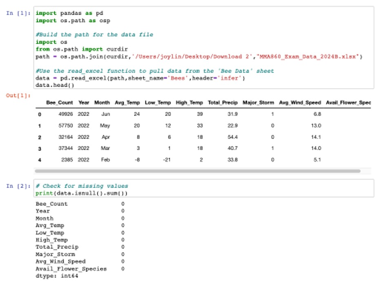382x285 pixels.
Task: Click the 'Use the read_excel function' comment line
Action: point(155,71)
